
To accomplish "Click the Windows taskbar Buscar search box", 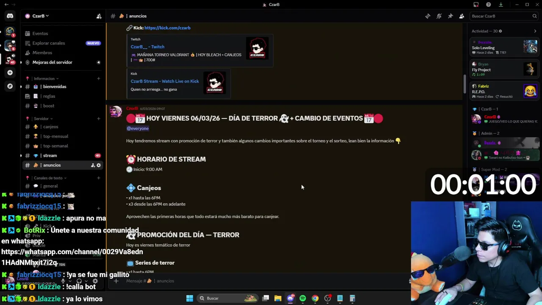I will (228, 298).
